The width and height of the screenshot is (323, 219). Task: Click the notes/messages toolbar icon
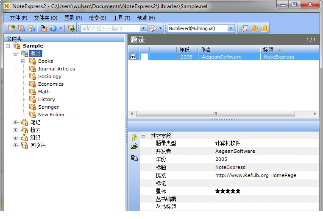245,28
